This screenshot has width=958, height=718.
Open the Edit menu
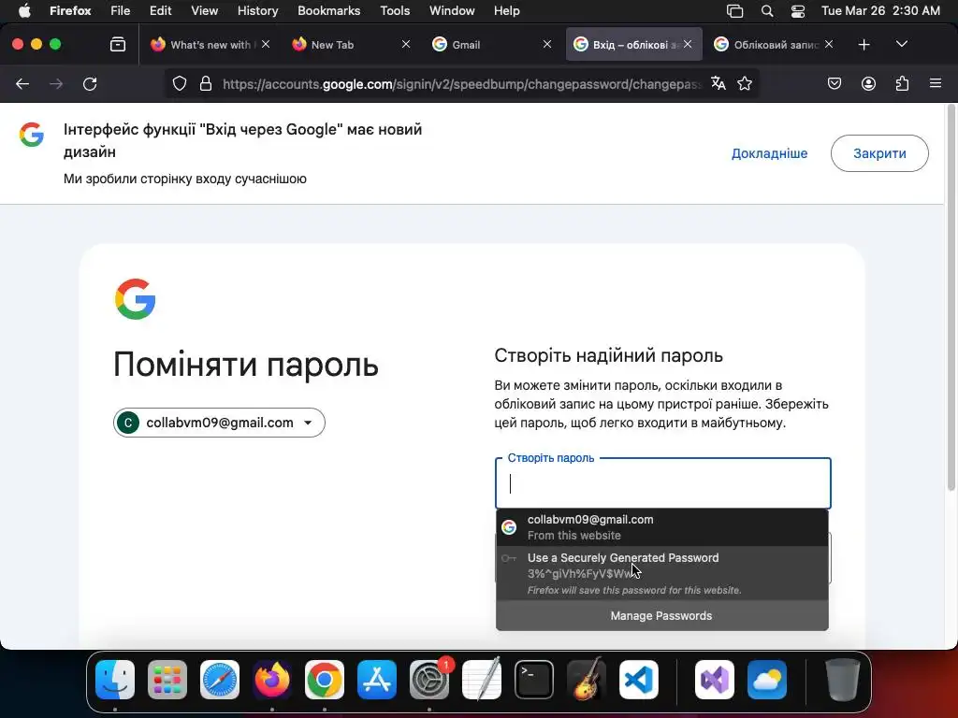click(x=161, y=11)
